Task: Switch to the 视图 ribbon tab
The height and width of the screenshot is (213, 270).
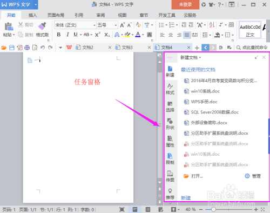Action: (x=122, y=15)
